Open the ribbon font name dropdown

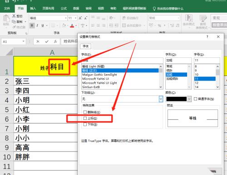pyautogui.click(x=66, y=18)
